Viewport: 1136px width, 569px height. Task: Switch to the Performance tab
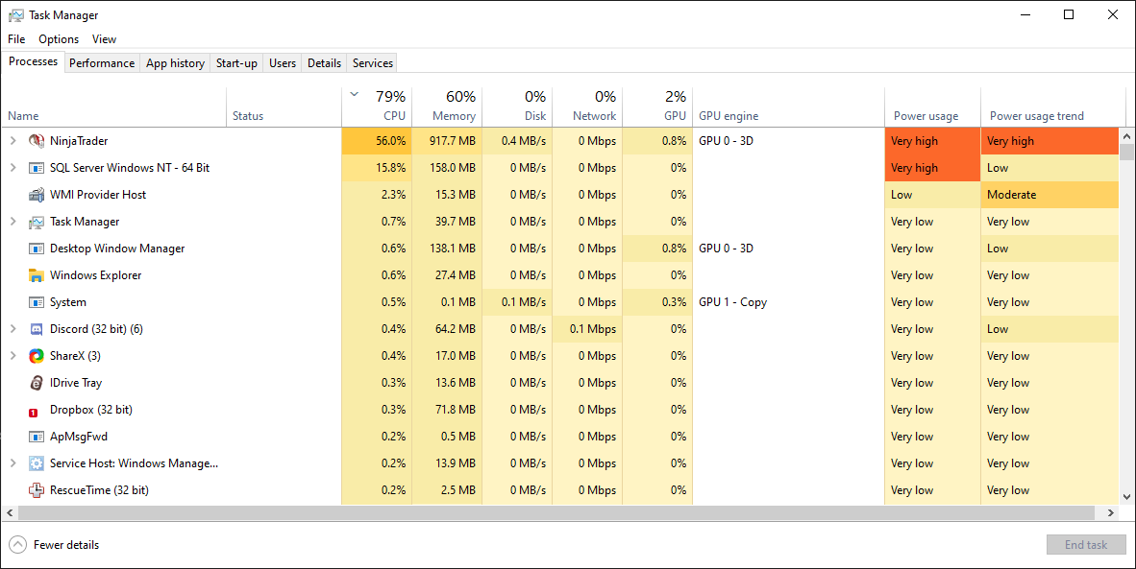click(x=102, y=63)
